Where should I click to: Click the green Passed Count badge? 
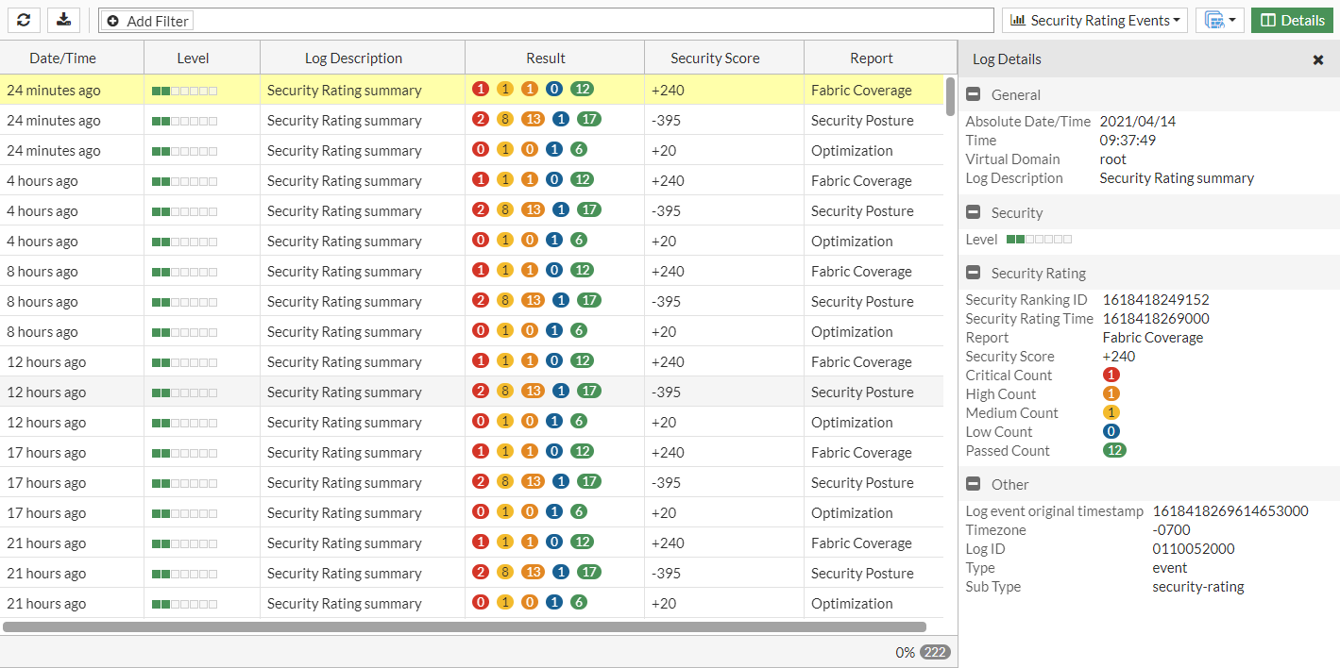click(x=1115, y=450)
